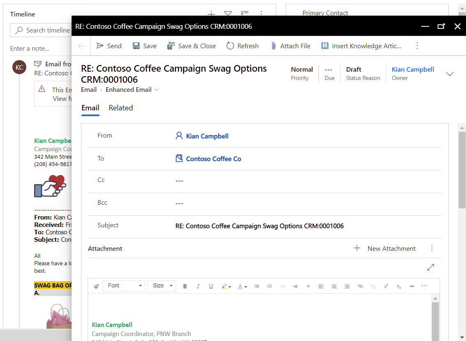Image resolution: width=466 pixels, height=341 pixels.
Task: Insert a link using the link icon
Action: click(x=360, y=286)
